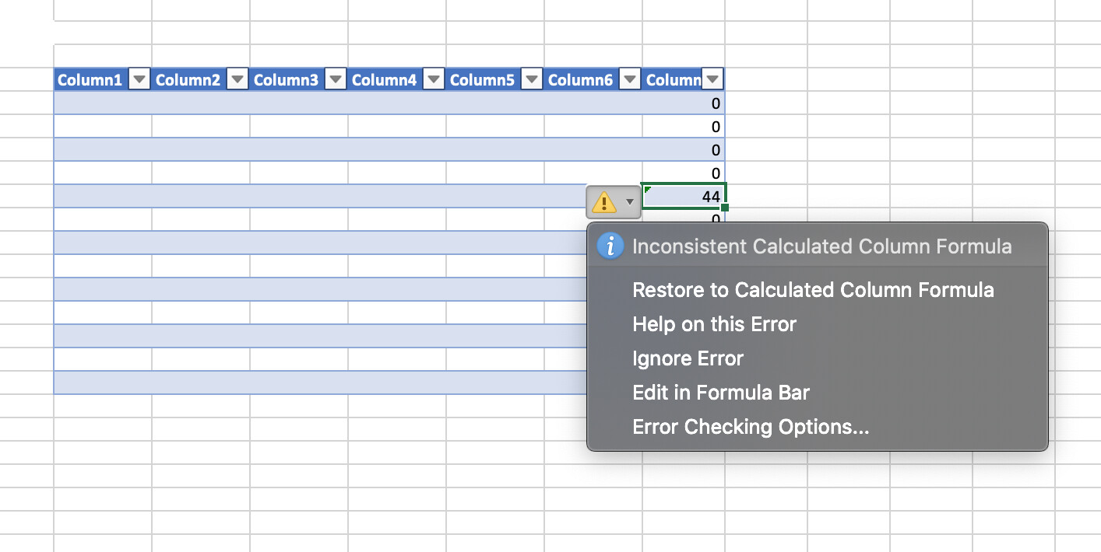Open the Column6 filter dropdown
Viewport: 1101px width, 552px height.
coord(629,79)
